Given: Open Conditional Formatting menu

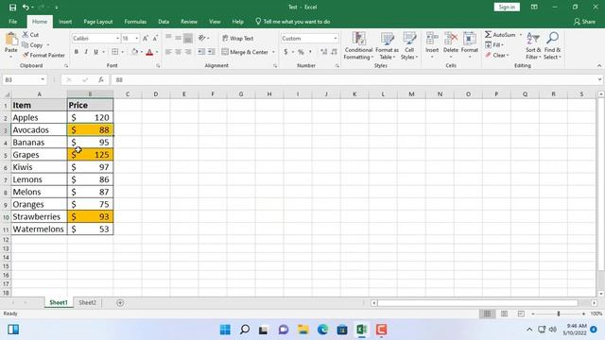Looking at the screenshot, I should (x=358, y=45).
